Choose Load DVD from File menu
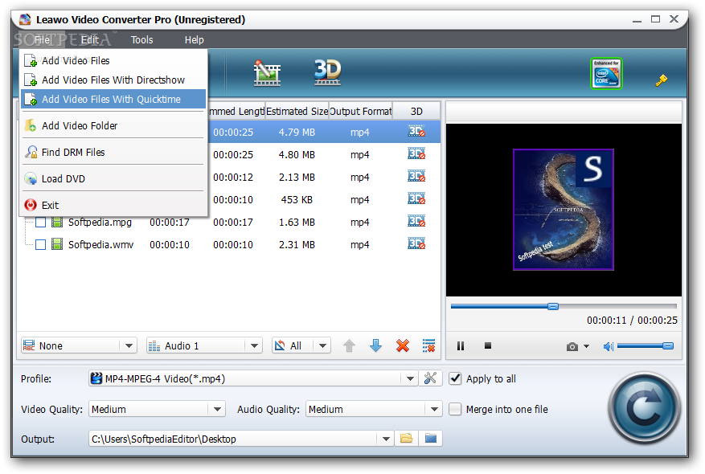This screenshot has width=705, height=474. (x=113, y=179)
